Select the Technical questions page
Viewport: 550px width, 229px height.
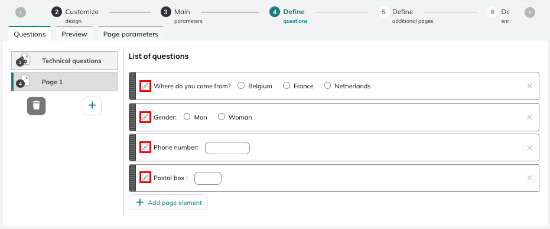[x=64, y=61]
